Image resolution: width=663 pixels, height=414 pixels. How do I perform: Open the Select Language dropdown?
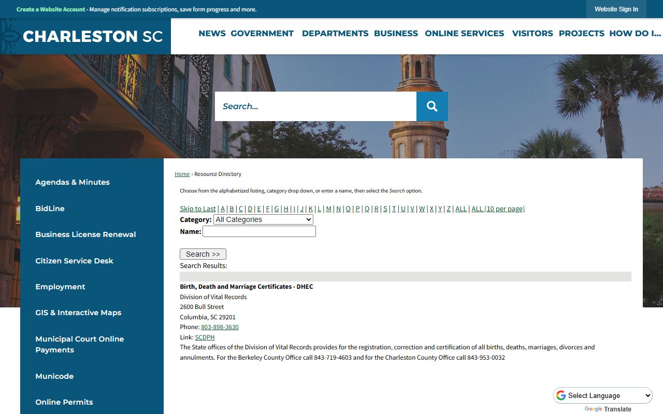tap(603, 395)
